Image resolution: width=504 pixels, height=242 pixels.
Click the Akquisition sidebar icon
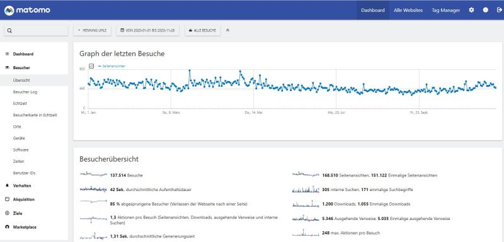pyautogui.click(x=7, y=199)
